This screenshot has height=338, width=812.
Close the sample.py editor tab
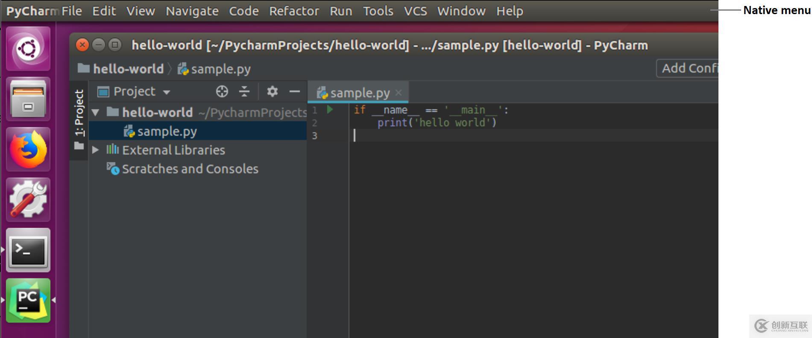[399, 93]
